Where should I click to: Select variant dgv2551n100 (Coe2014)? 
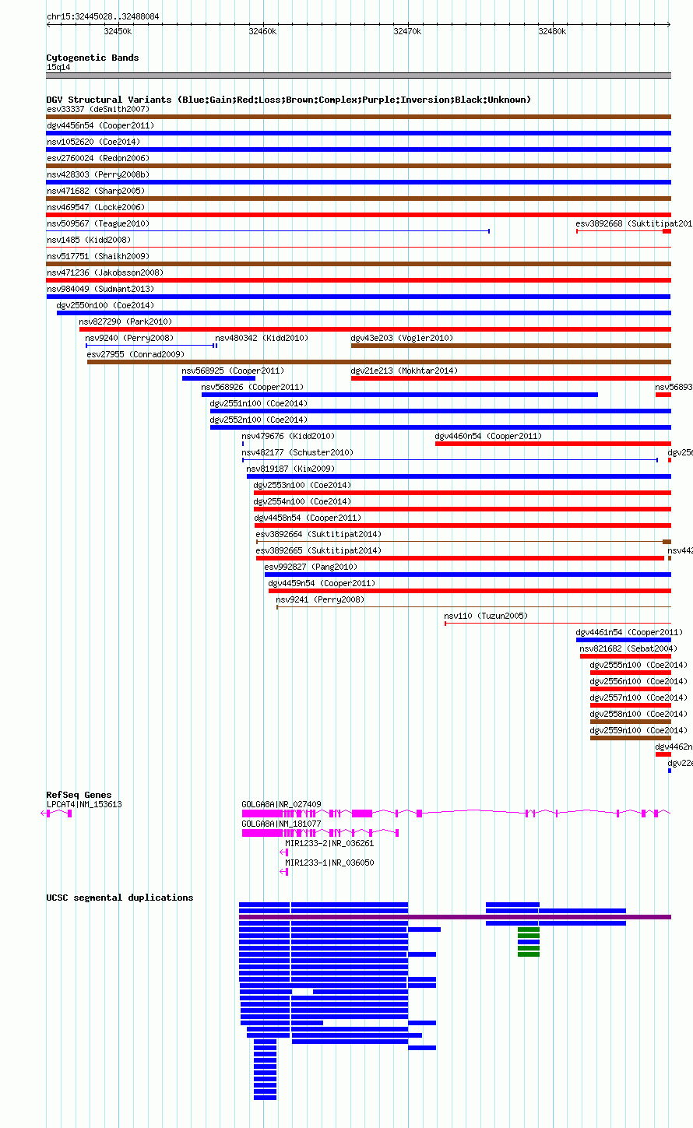tap(259, 403)
